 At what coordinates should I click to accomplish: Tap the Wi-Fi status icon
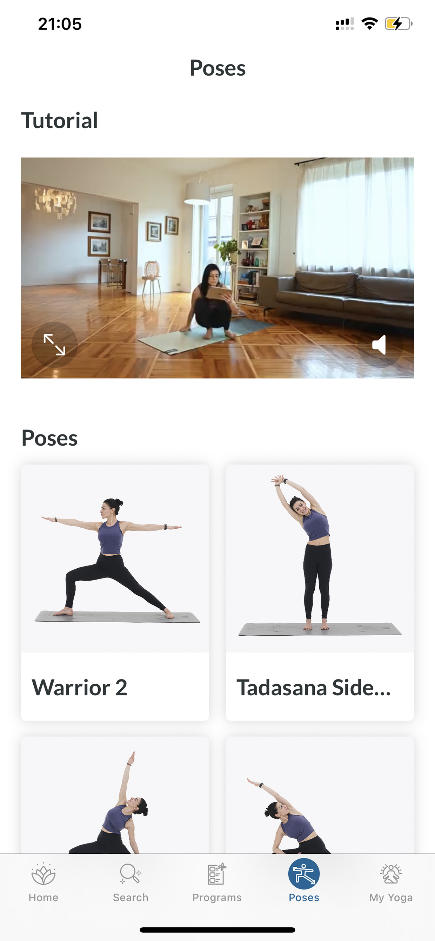click(x=369, y=24)
